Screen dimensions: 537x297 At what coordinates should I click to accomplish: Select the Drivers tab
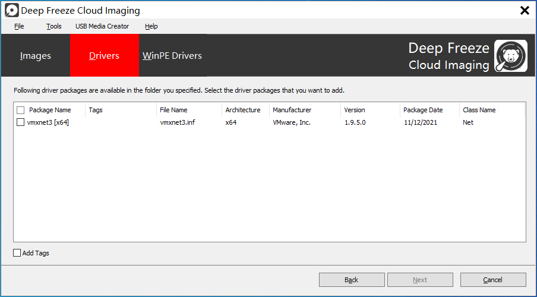pyautogui.click(x=104, y=55)
